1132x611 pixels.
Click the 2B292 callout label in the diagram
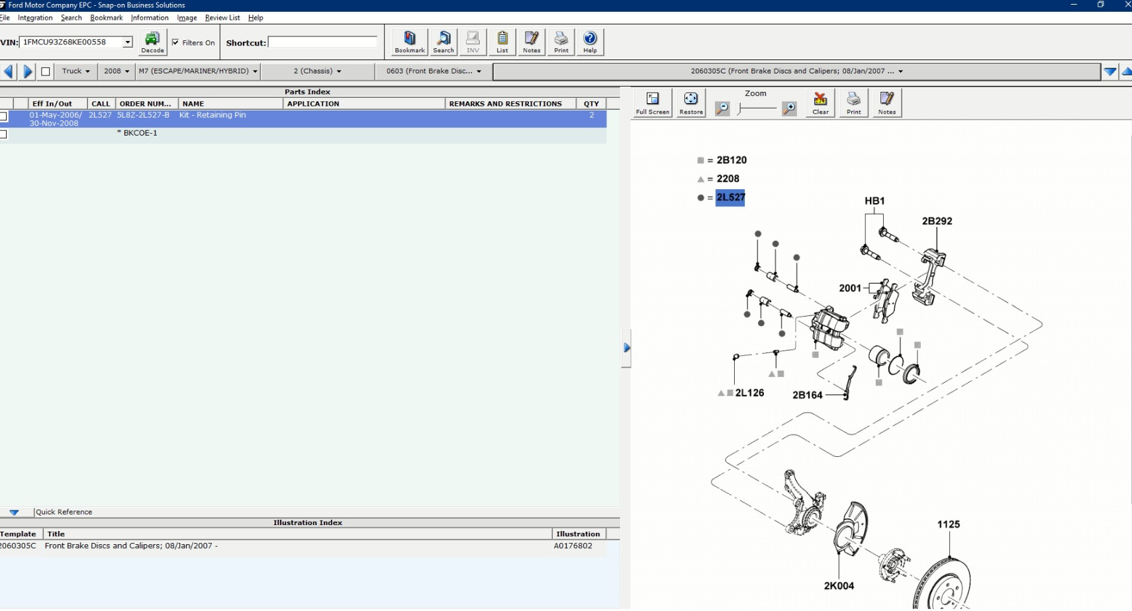(937, 221)
